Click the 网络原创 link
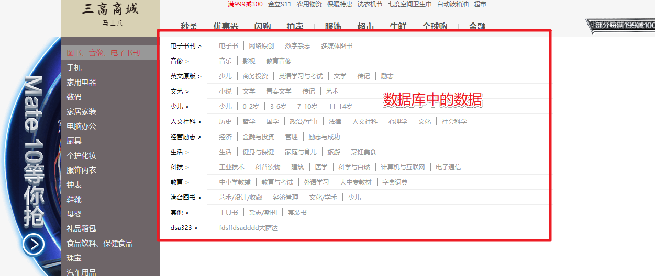 [261, 46]
